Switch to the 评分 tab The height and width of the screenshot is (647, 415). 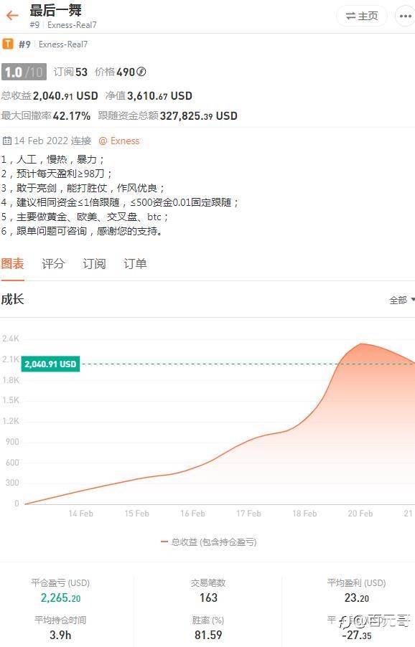click(x=53, y=264)
